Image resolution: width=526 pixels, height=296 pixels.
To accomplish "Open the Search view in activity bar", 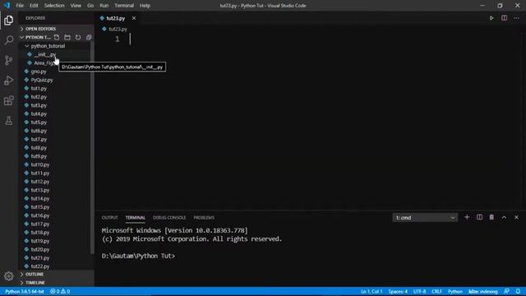I will tap(9, 40).
